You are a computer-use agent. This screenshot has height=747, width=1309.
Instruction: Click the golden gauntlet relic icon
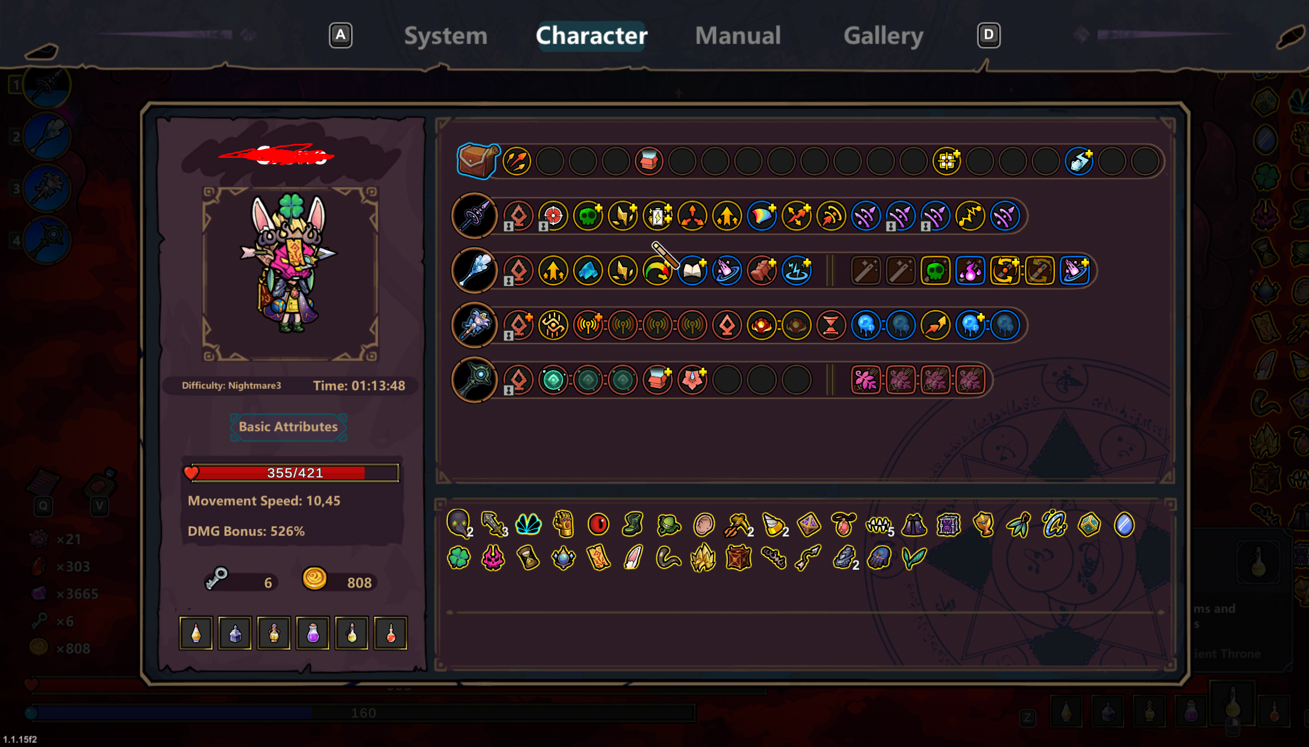click(564, 524)
